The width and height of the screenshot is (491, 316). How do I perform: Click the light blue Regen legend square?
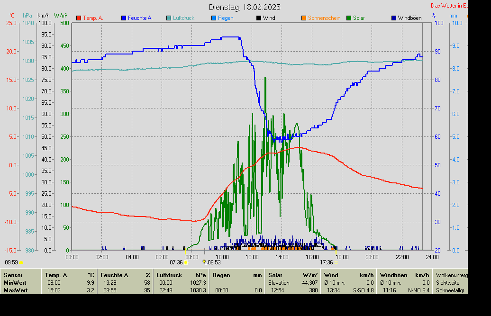[214, 18]
